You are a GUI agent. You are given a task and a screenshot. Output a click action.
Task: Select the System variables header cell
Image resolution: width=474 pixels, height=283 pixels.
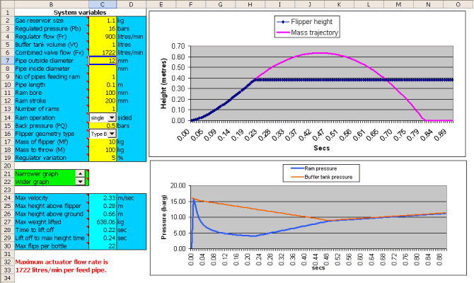81,13
